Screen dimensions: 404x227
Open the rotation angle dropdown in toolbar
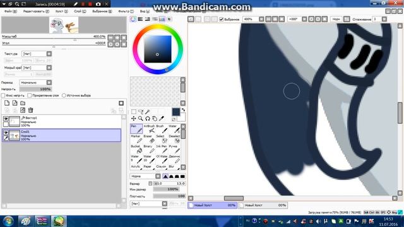point(304,20)
